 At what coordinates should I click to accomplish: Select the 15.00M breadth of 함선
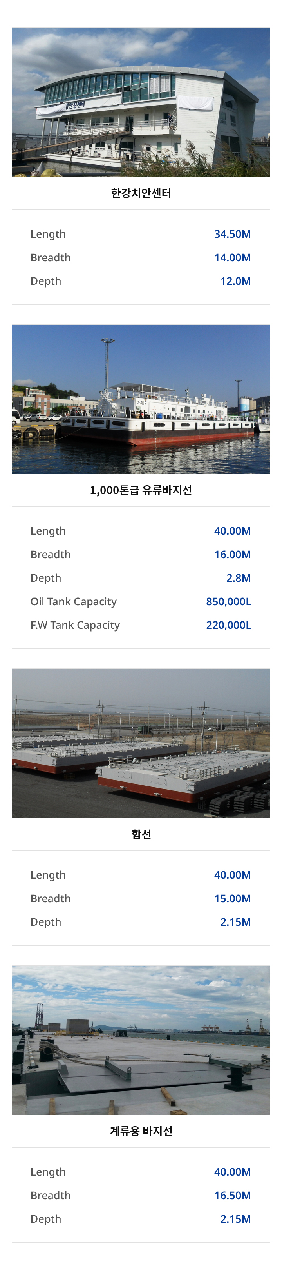click(232, 898)
